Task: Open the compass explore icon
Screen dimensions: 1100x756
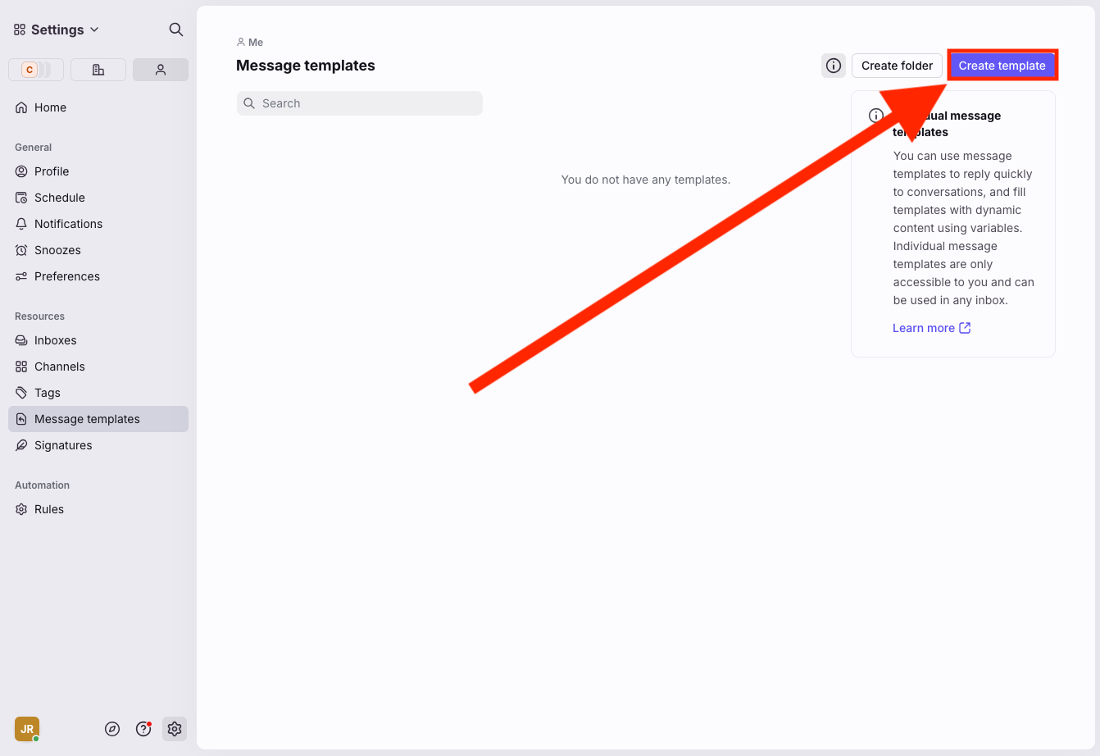Action: (x=112, y=729)
